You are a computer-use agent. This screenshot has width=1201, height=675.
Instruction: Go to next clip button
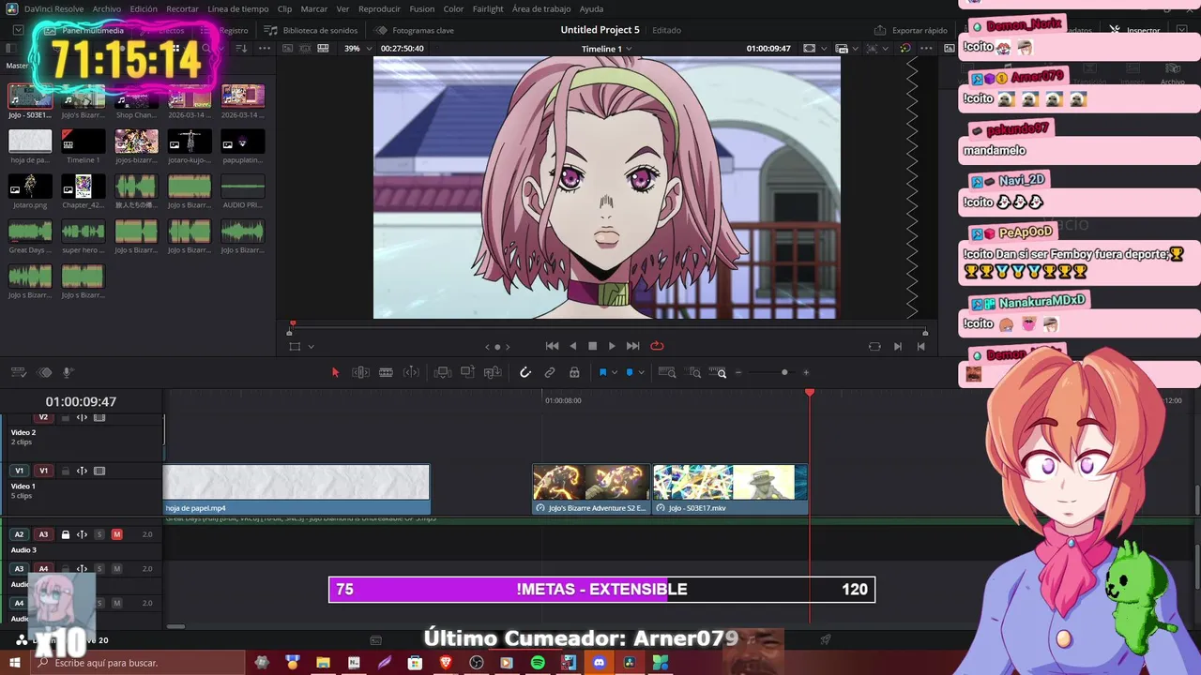898,346
